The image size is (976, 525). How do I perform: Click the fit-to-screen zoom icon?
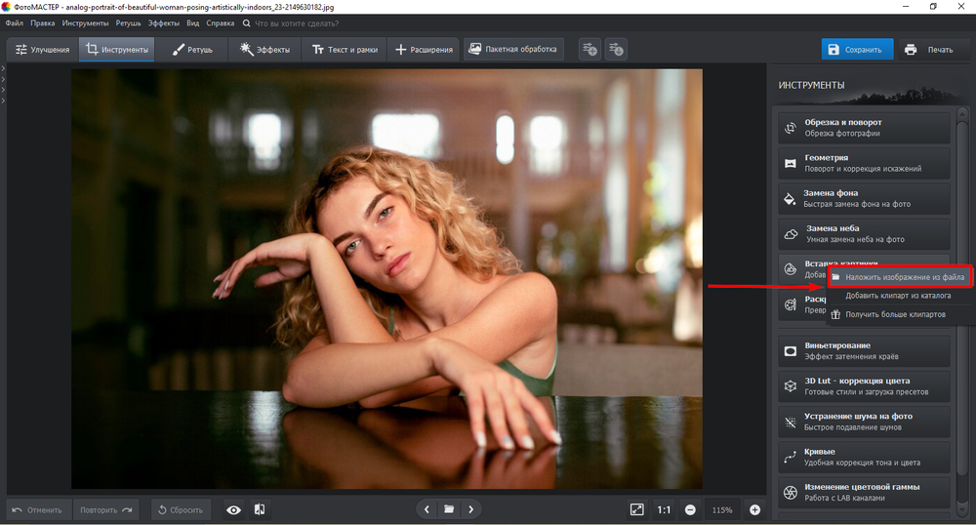point(636,509)
